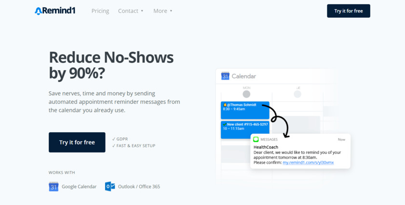This screenshot has height=205, width=405.
Task: Expand the Contact dropdown menu
Action: tap(131, 11)
